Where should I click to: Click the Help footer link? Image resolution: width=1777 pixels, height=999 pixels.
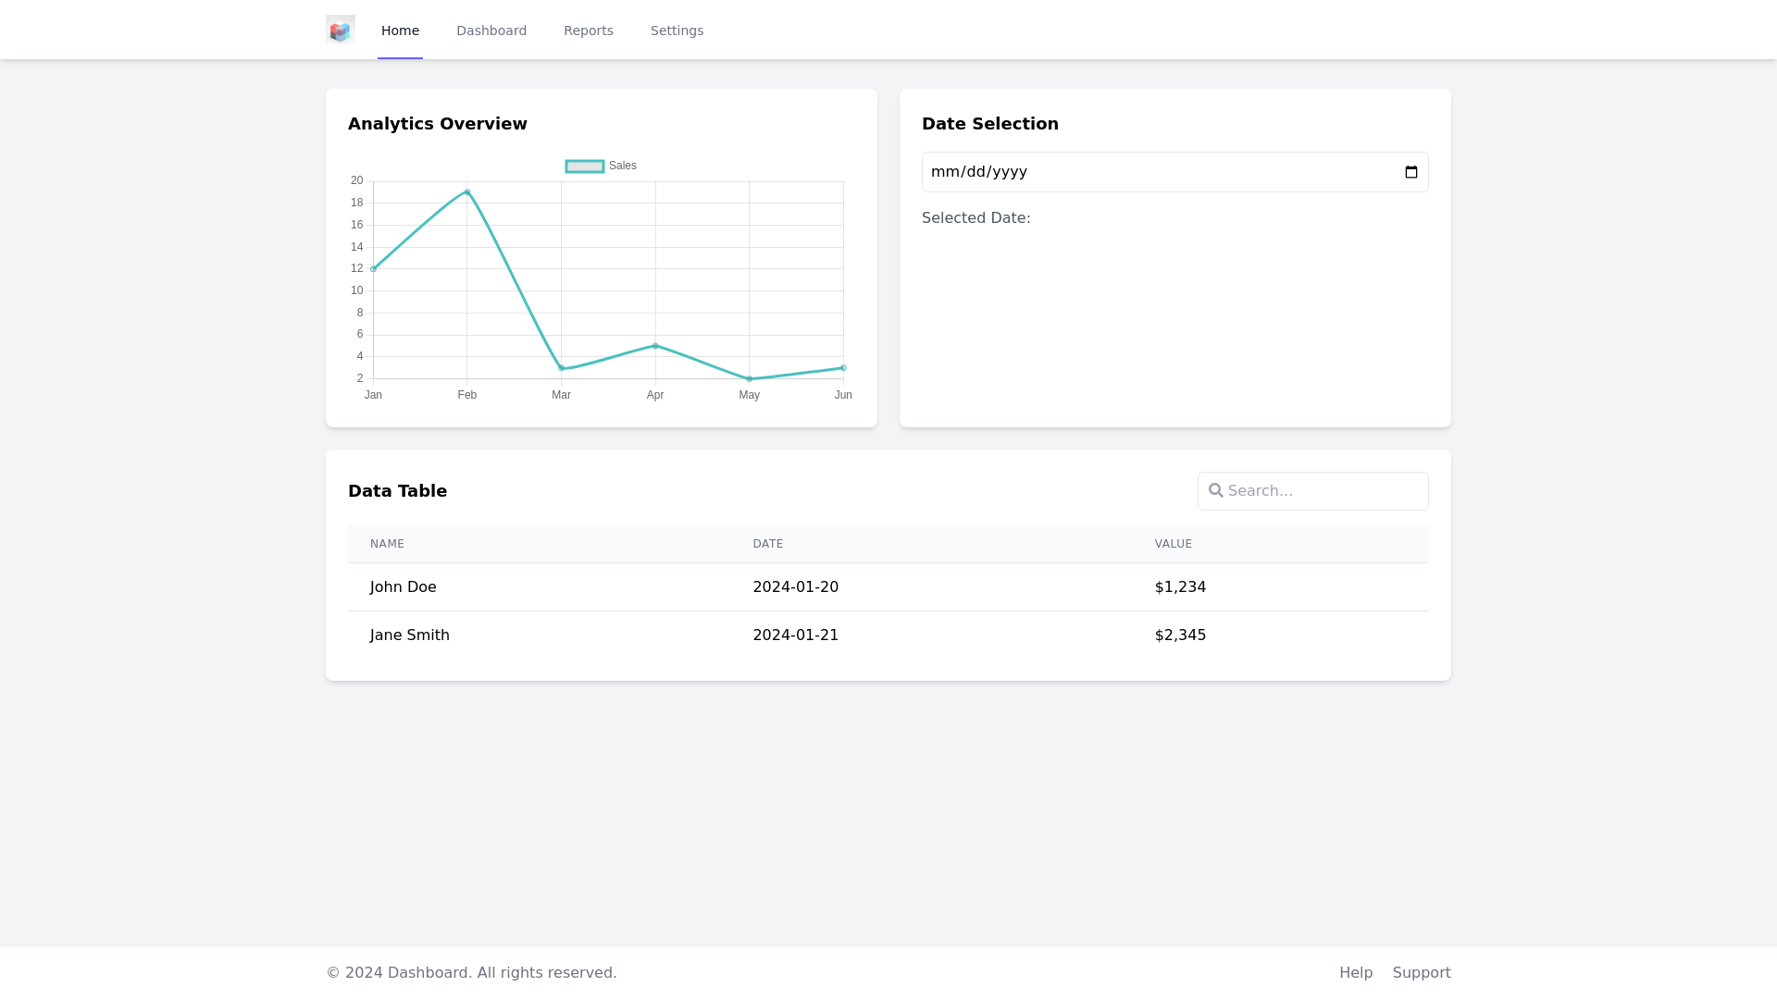point(1355,972)
